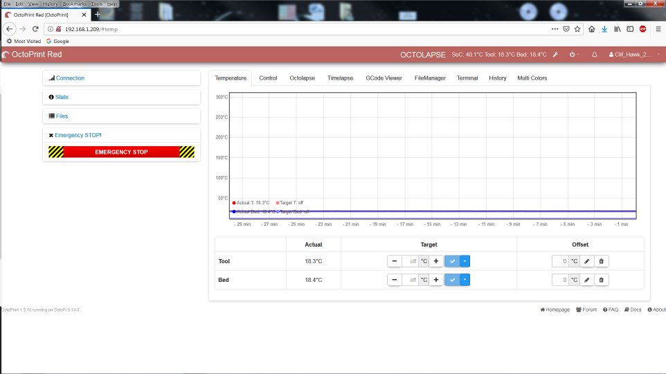The image size is (666, 374).
Task: Apply Tool offset using pencil icon
Action: [x=586, y=261]
